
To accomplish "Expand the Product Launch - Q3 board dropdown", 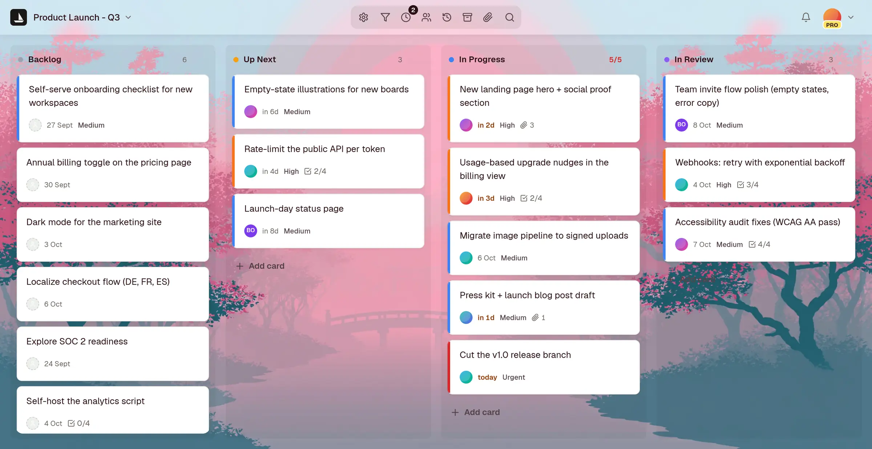I will tap(128, 17).
